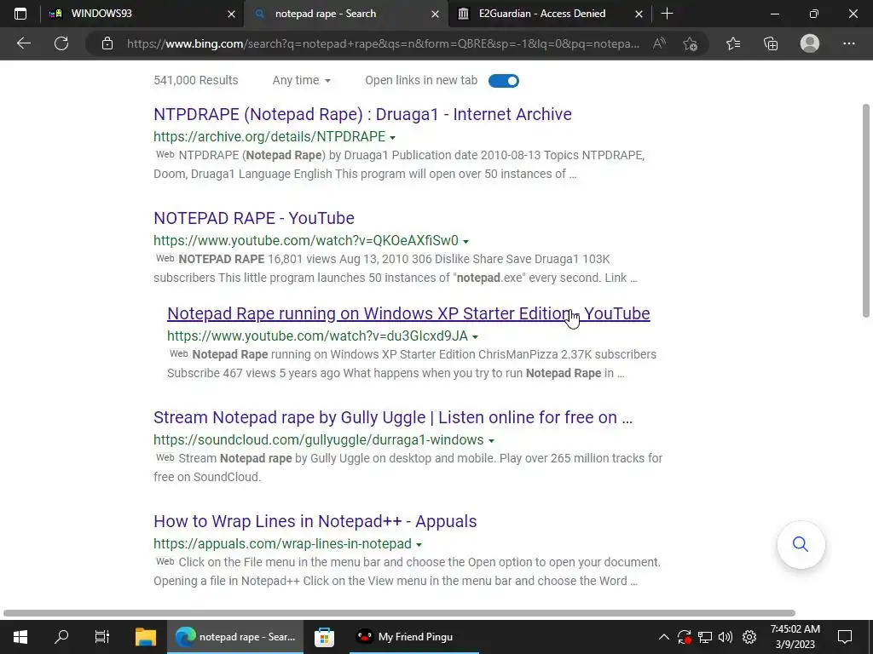The width and height of the screenshot is (873, 654).
Task: Expand appuals.com result URL dropdown arrow
Action: [x=419, y=544]
